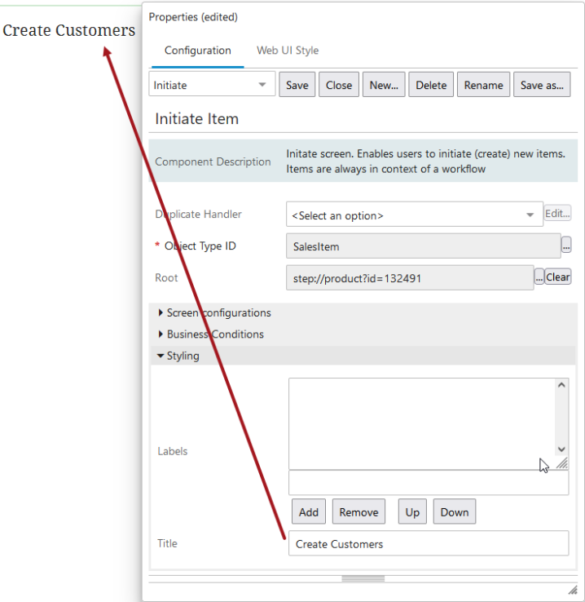Click the Properties panel corner resize handle
585x602 pixels.
pyautogui.click(x=573, y=590)
